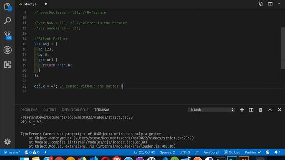285x160 pixels.
Task: Open errors count in status bar
Action: coord(28,152)
